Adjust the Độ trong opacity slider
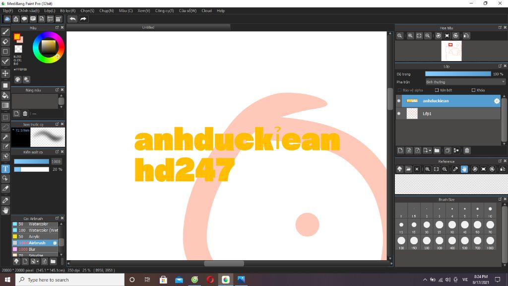 pyautogui.click(x=458, y=74)
